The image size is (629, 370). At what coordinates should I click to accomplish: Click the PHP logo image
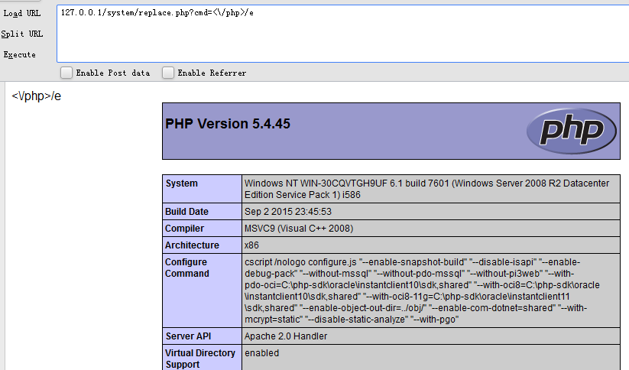[571, 131]
